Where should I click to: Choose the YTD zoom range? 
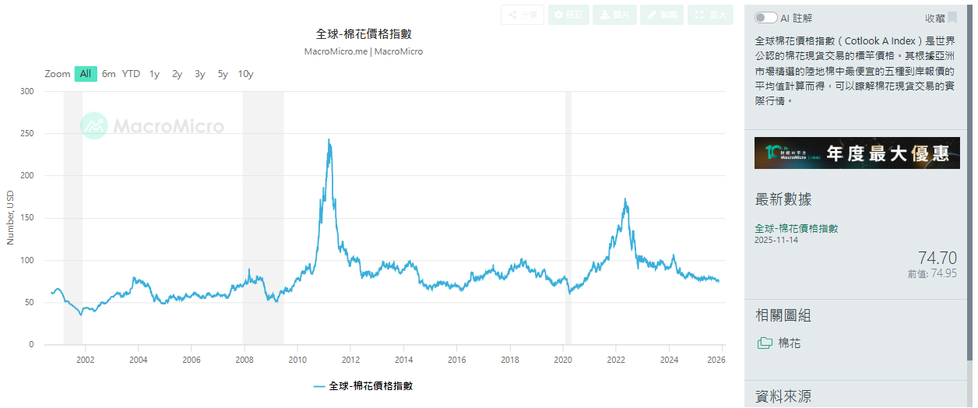click(x=131, y=74)
